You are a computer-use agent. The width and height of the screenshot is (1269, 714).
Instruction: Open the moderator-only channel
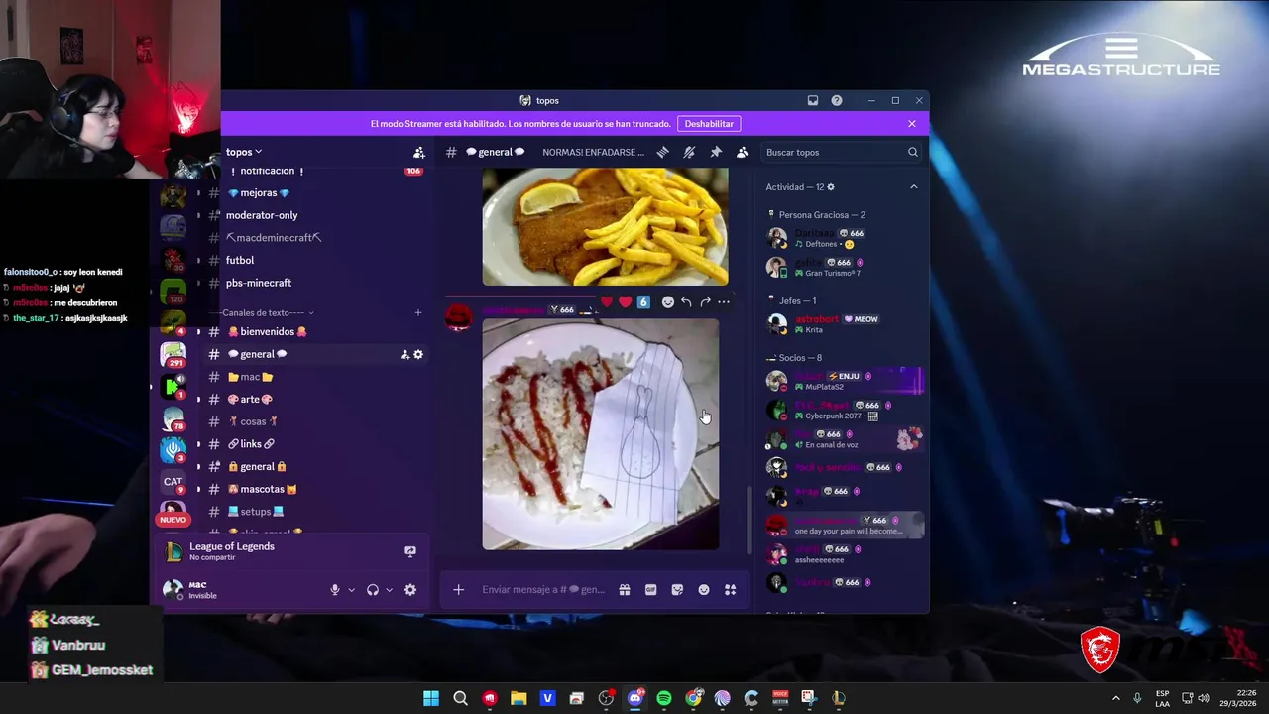(262, 215)
